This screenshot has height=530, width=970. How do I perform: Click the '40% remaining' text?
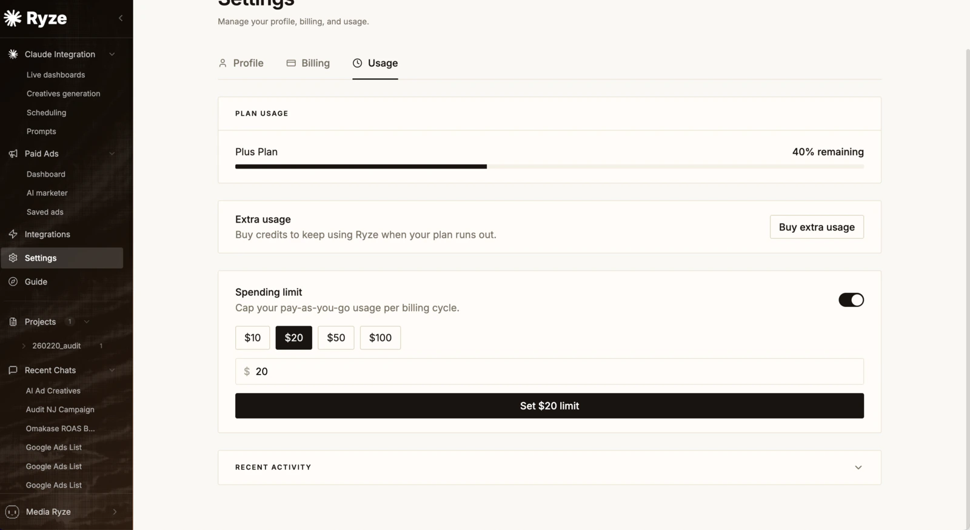coord(828,152)
